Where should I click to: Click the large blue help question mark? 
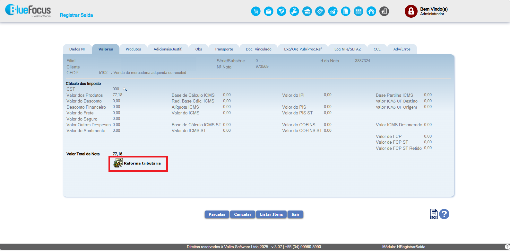(x=444, y=214)
